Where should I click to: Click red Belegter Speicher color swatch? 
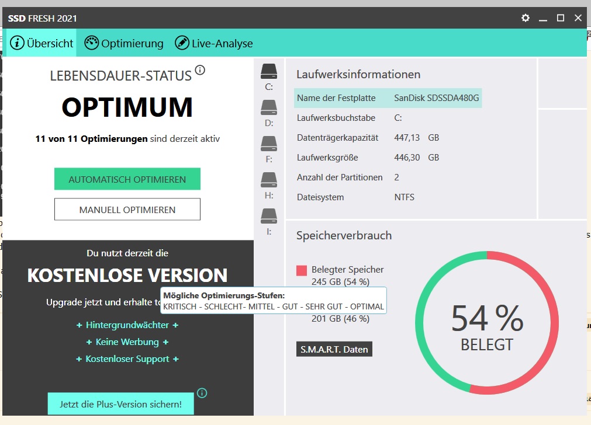coord(302,270)
